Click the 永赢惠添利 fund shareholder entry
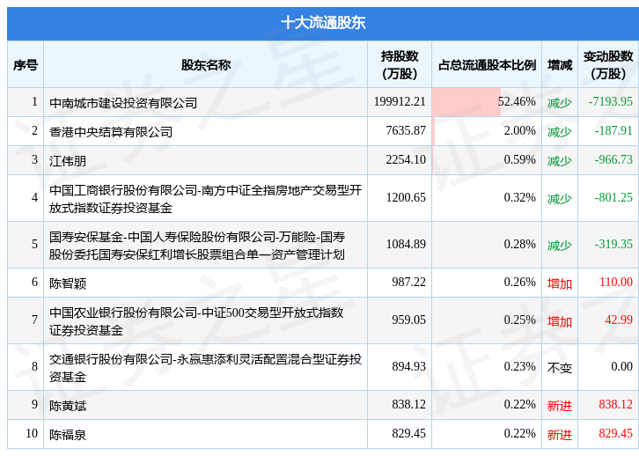 (205, 368)
